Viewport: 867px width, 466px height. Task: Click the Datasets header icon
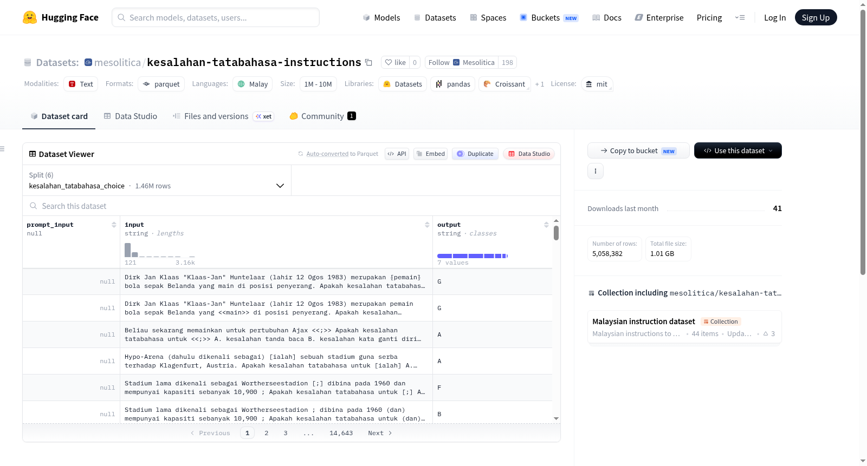[x=28, y=63]
